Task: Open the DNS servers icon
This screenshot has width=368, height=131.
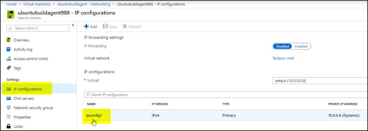Action: [9, 98]
